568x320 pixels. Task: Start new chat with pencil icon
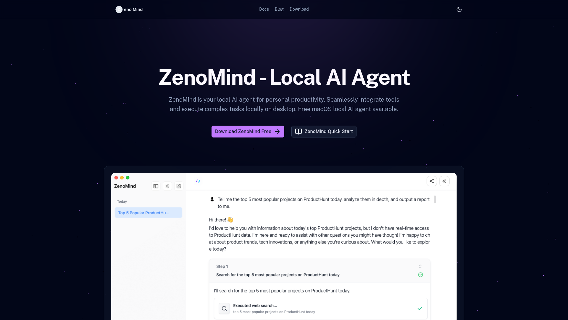pos(179,186)
